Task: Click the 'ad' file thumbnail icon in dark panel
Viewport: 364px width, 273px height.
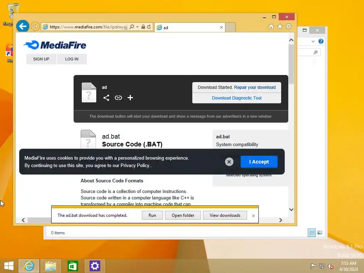Action: coord(89,92)
